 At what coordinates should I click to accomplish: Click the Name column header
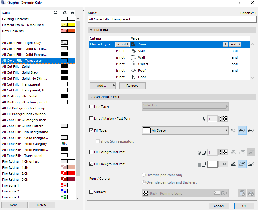25,13
